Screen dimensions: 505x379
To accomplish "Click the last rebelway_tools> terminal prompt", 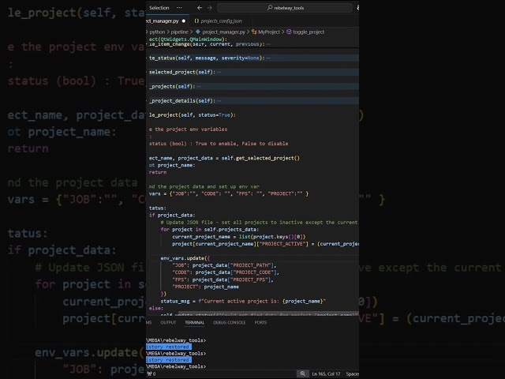I will 176,366.
